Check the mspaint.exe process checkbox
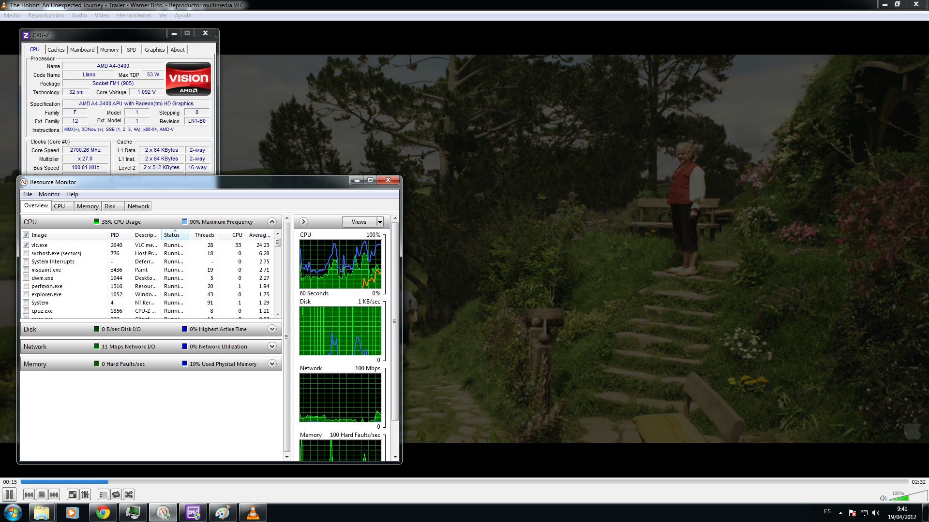 click(26, 270)
